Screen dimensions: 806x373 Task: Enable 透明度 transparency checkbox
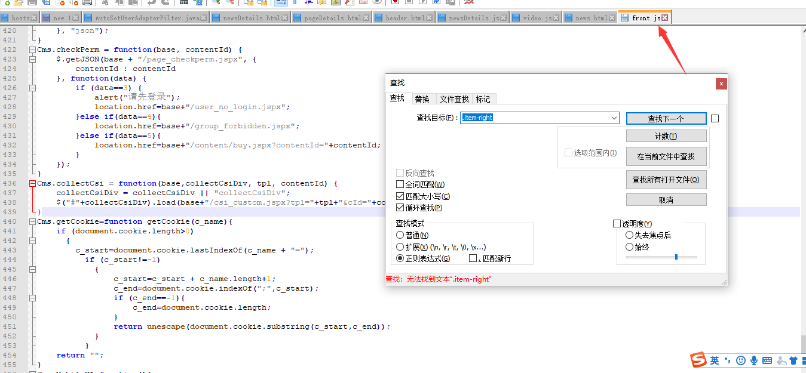(x=617, y=224)
